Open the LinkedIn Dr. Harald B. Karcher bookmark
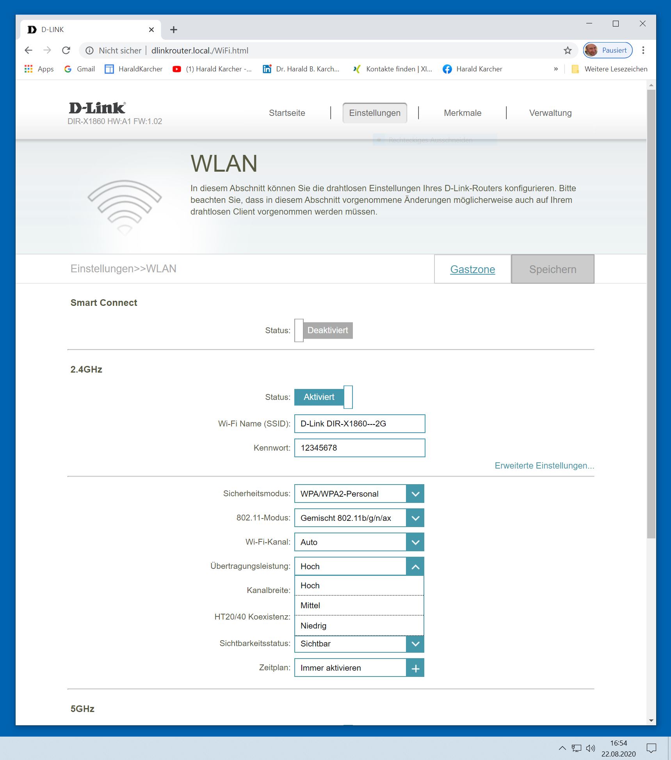The image size is (671, 760). (301, 69)
